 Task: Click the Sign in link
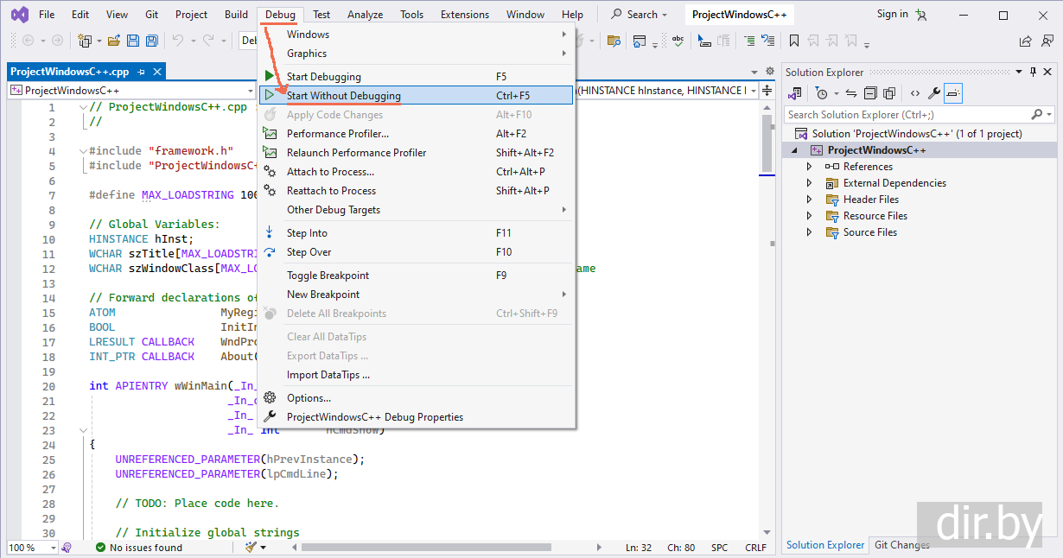(892, 14)
